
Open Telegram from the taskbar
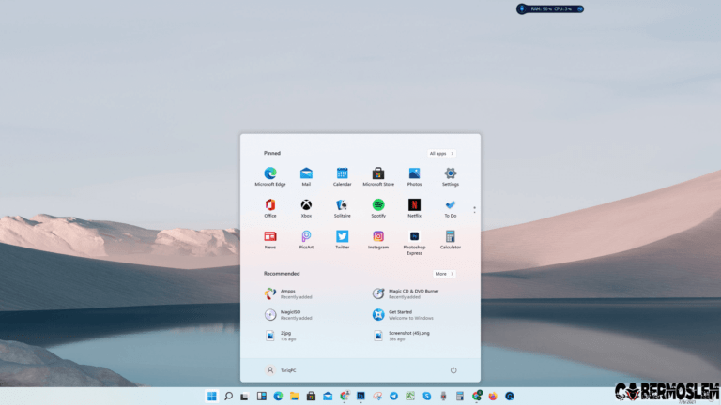pos(394,396)
